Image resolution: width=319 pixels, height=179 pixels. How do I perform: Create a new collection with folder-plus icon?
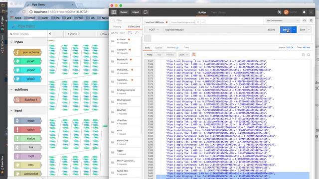(x=130, y=33)
